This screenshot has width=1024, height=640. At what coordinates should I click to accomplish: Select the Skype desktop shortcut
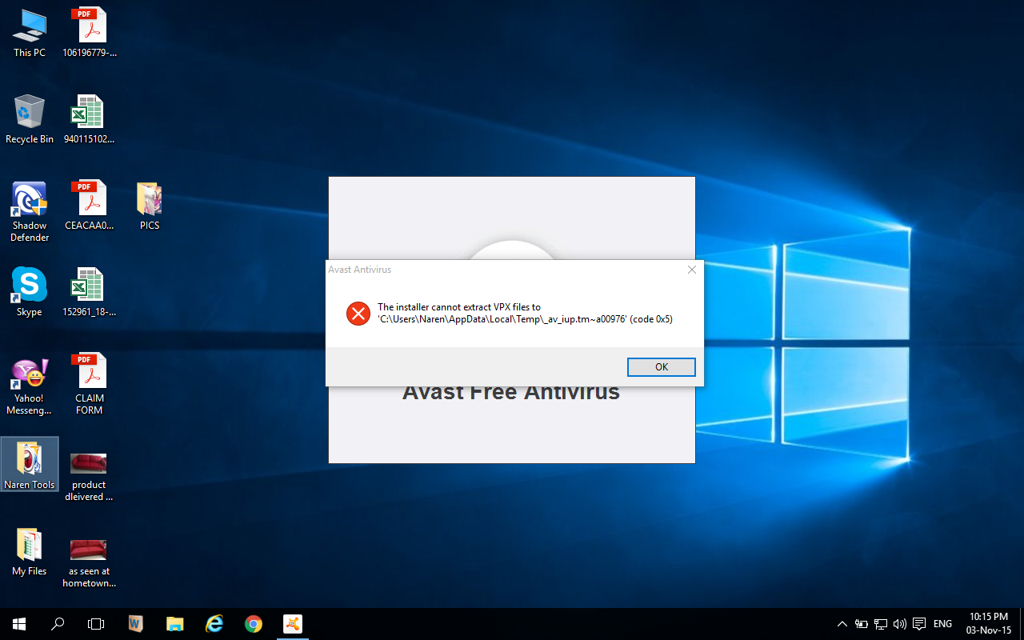point(30,292)
